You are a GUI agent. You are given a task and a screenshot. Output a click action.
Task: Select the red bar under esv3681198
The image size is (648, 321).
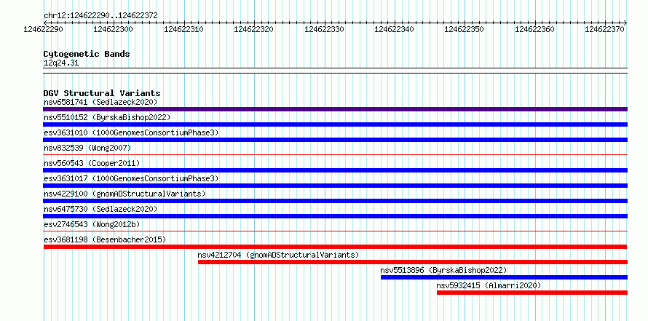pyautogui.click(x=336, y=247)
